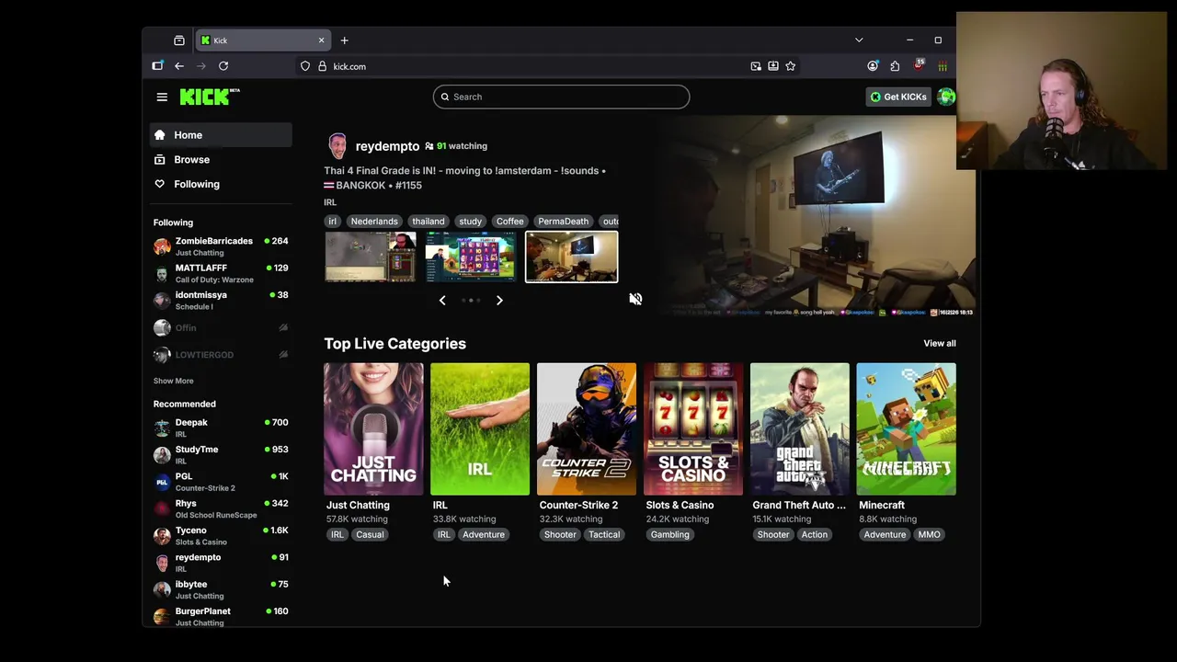Select the Nederlands tag
The width and height of the screenshot is (1177, 662).
pyautogui.click(x=374, y=222)
